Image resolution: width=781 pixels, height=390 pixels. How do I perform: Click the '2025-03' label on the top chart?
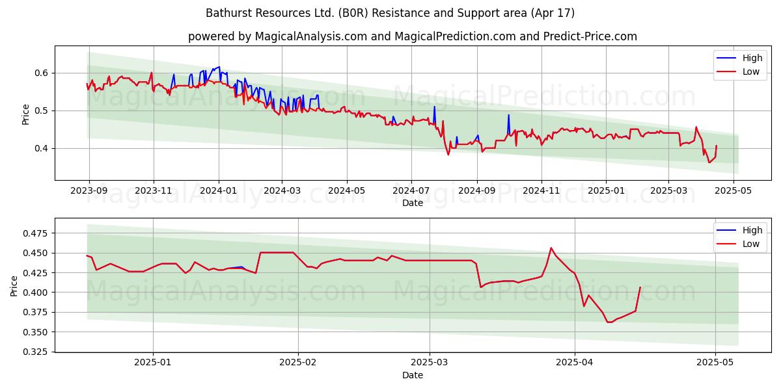[668, 190]
